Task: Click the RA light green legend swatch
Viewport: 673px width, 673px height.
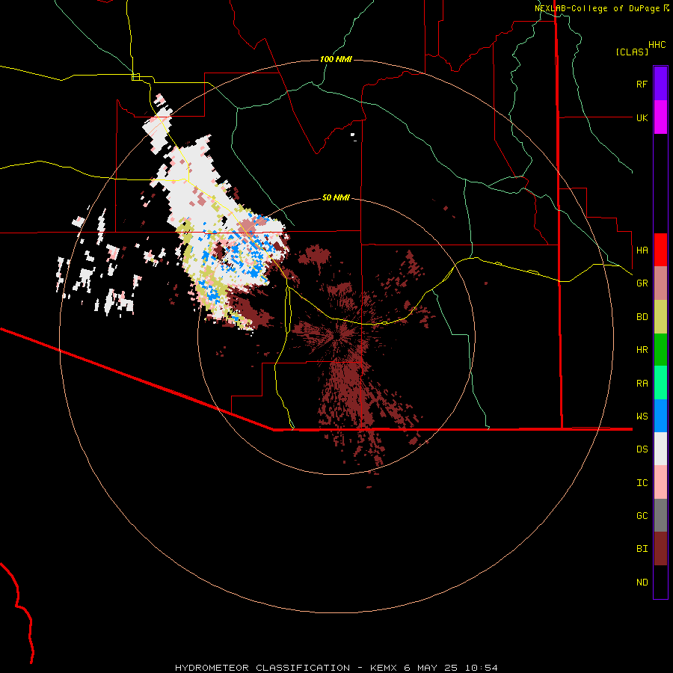Action: pos(660,383)
